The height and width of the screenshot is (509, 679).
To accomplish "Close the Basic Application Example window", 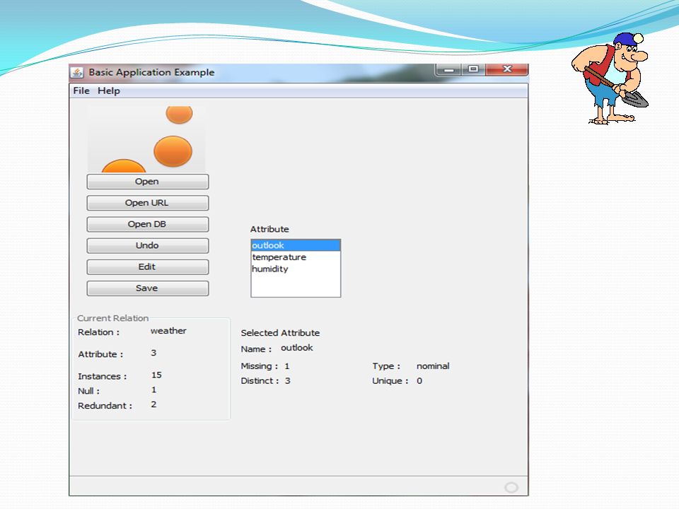I will [507, 69].
